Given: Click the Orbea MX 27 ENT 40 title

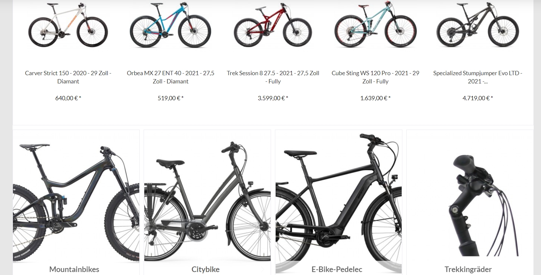Looking at the screenshot, I should (170, 77).
